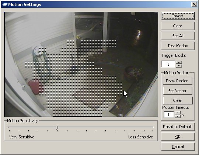Decrease the Trigger Blocks value
This screenshot has width=199, height=155.
[179, 66]
